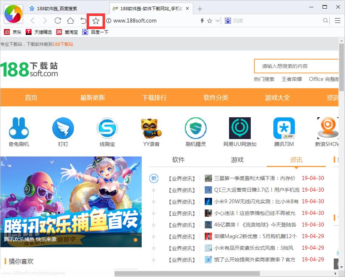345x277 pixels.
Task: Open the browser hamburger menu
Action: tap(337, 21)
